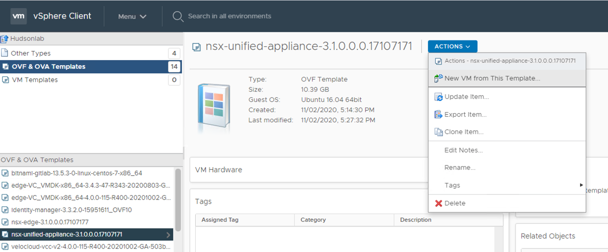Viewport: 608px width, 252px height.
Task: Click the template icon beside the nsx-unified-appliance title
Action: (x=197, y=47)
